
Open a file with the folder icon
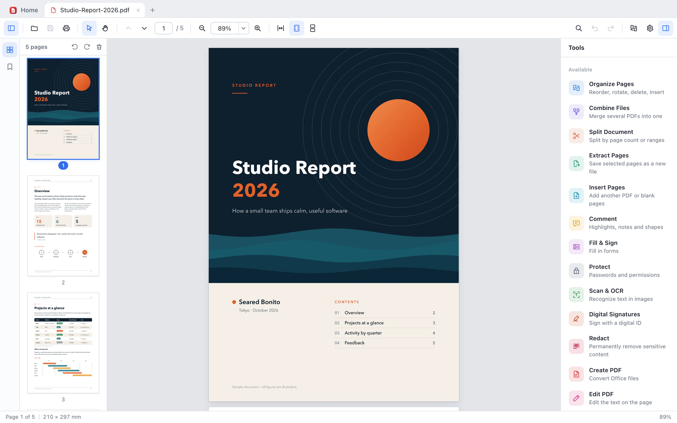point(34,28)
